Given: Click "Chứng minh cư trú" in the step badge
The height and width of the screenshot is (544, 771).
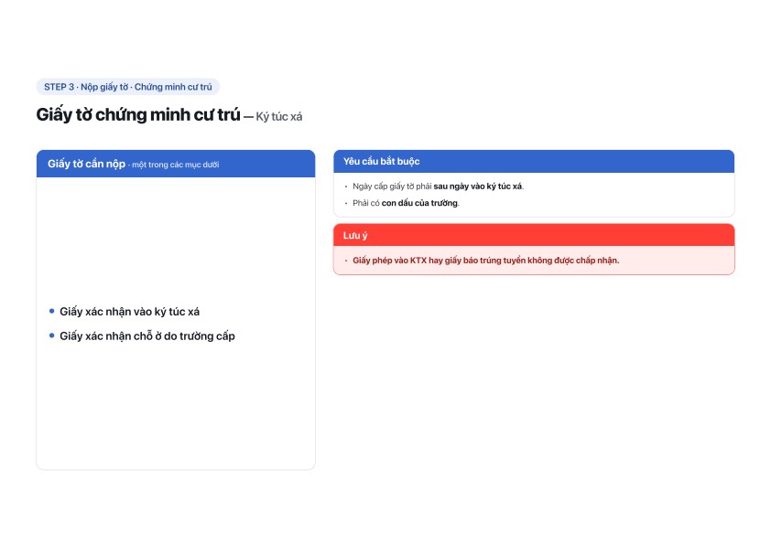Looking at the screenshot, I should pyautogui.click(x=173, y=87).
